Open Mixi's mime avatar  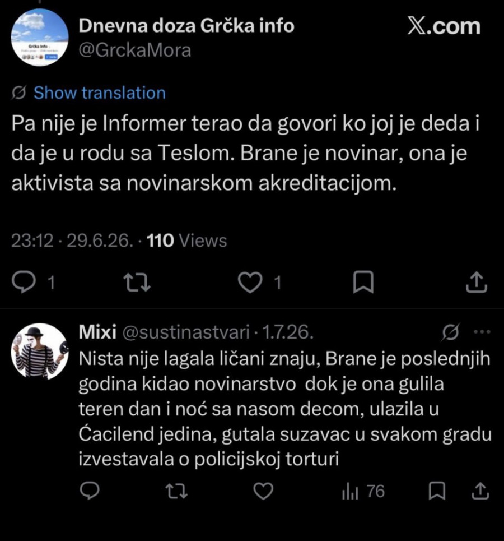(40, 352)
